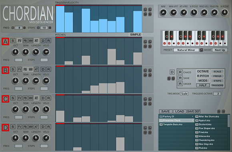Select the After the Storm.nka preset file

point(211,116)
